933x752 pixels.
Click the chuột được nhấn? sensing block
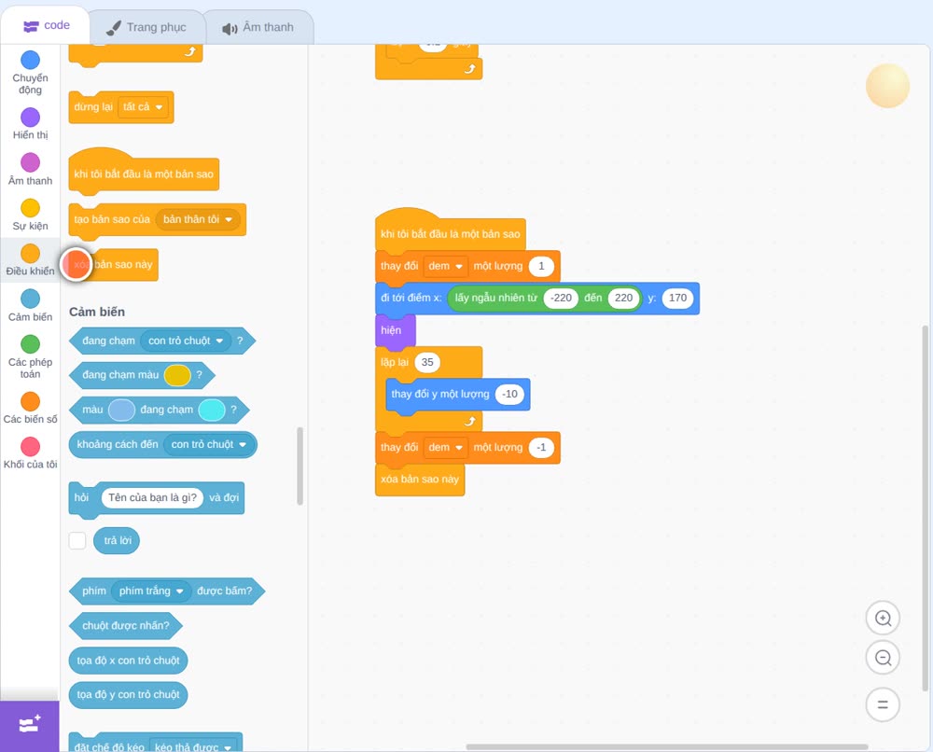pyautogui.click(x=126, y=625)
